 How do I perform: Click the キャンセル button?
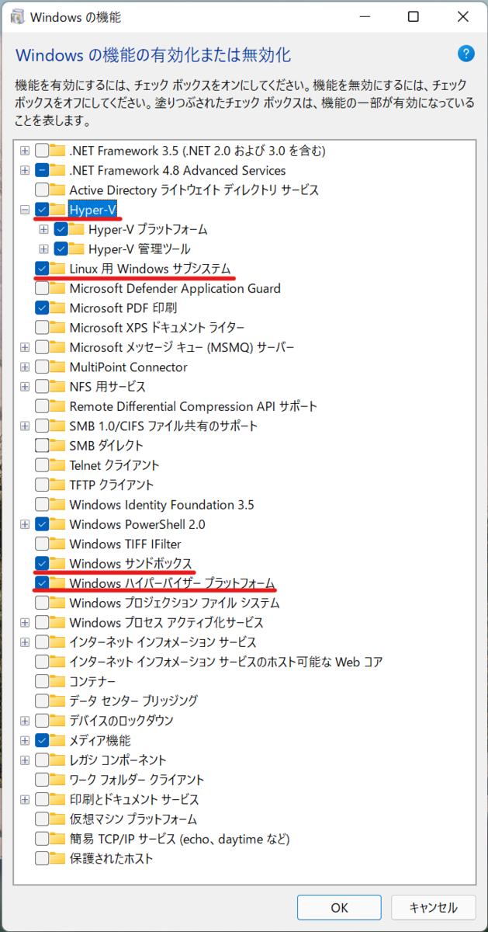click(434, 907)
